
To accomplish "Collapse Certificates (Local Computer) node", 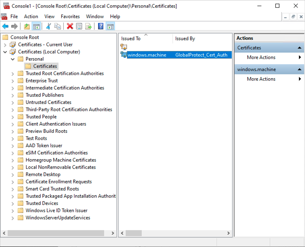I will tap(5, 52).
